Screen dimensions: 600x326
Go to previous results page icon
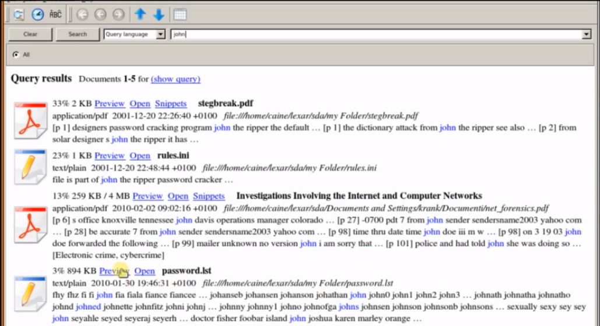pos(100,15)
